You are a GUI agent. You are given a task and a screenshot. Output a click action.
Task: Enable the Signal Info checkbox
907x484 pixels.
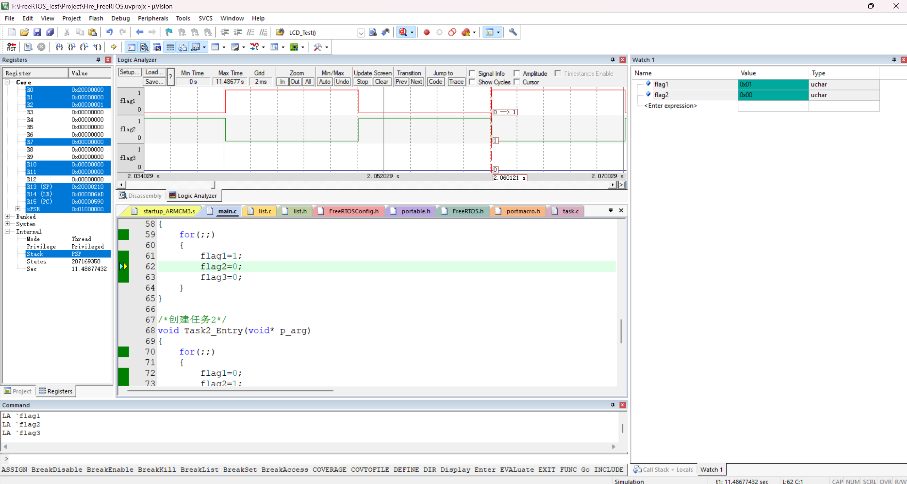(472, 73)
